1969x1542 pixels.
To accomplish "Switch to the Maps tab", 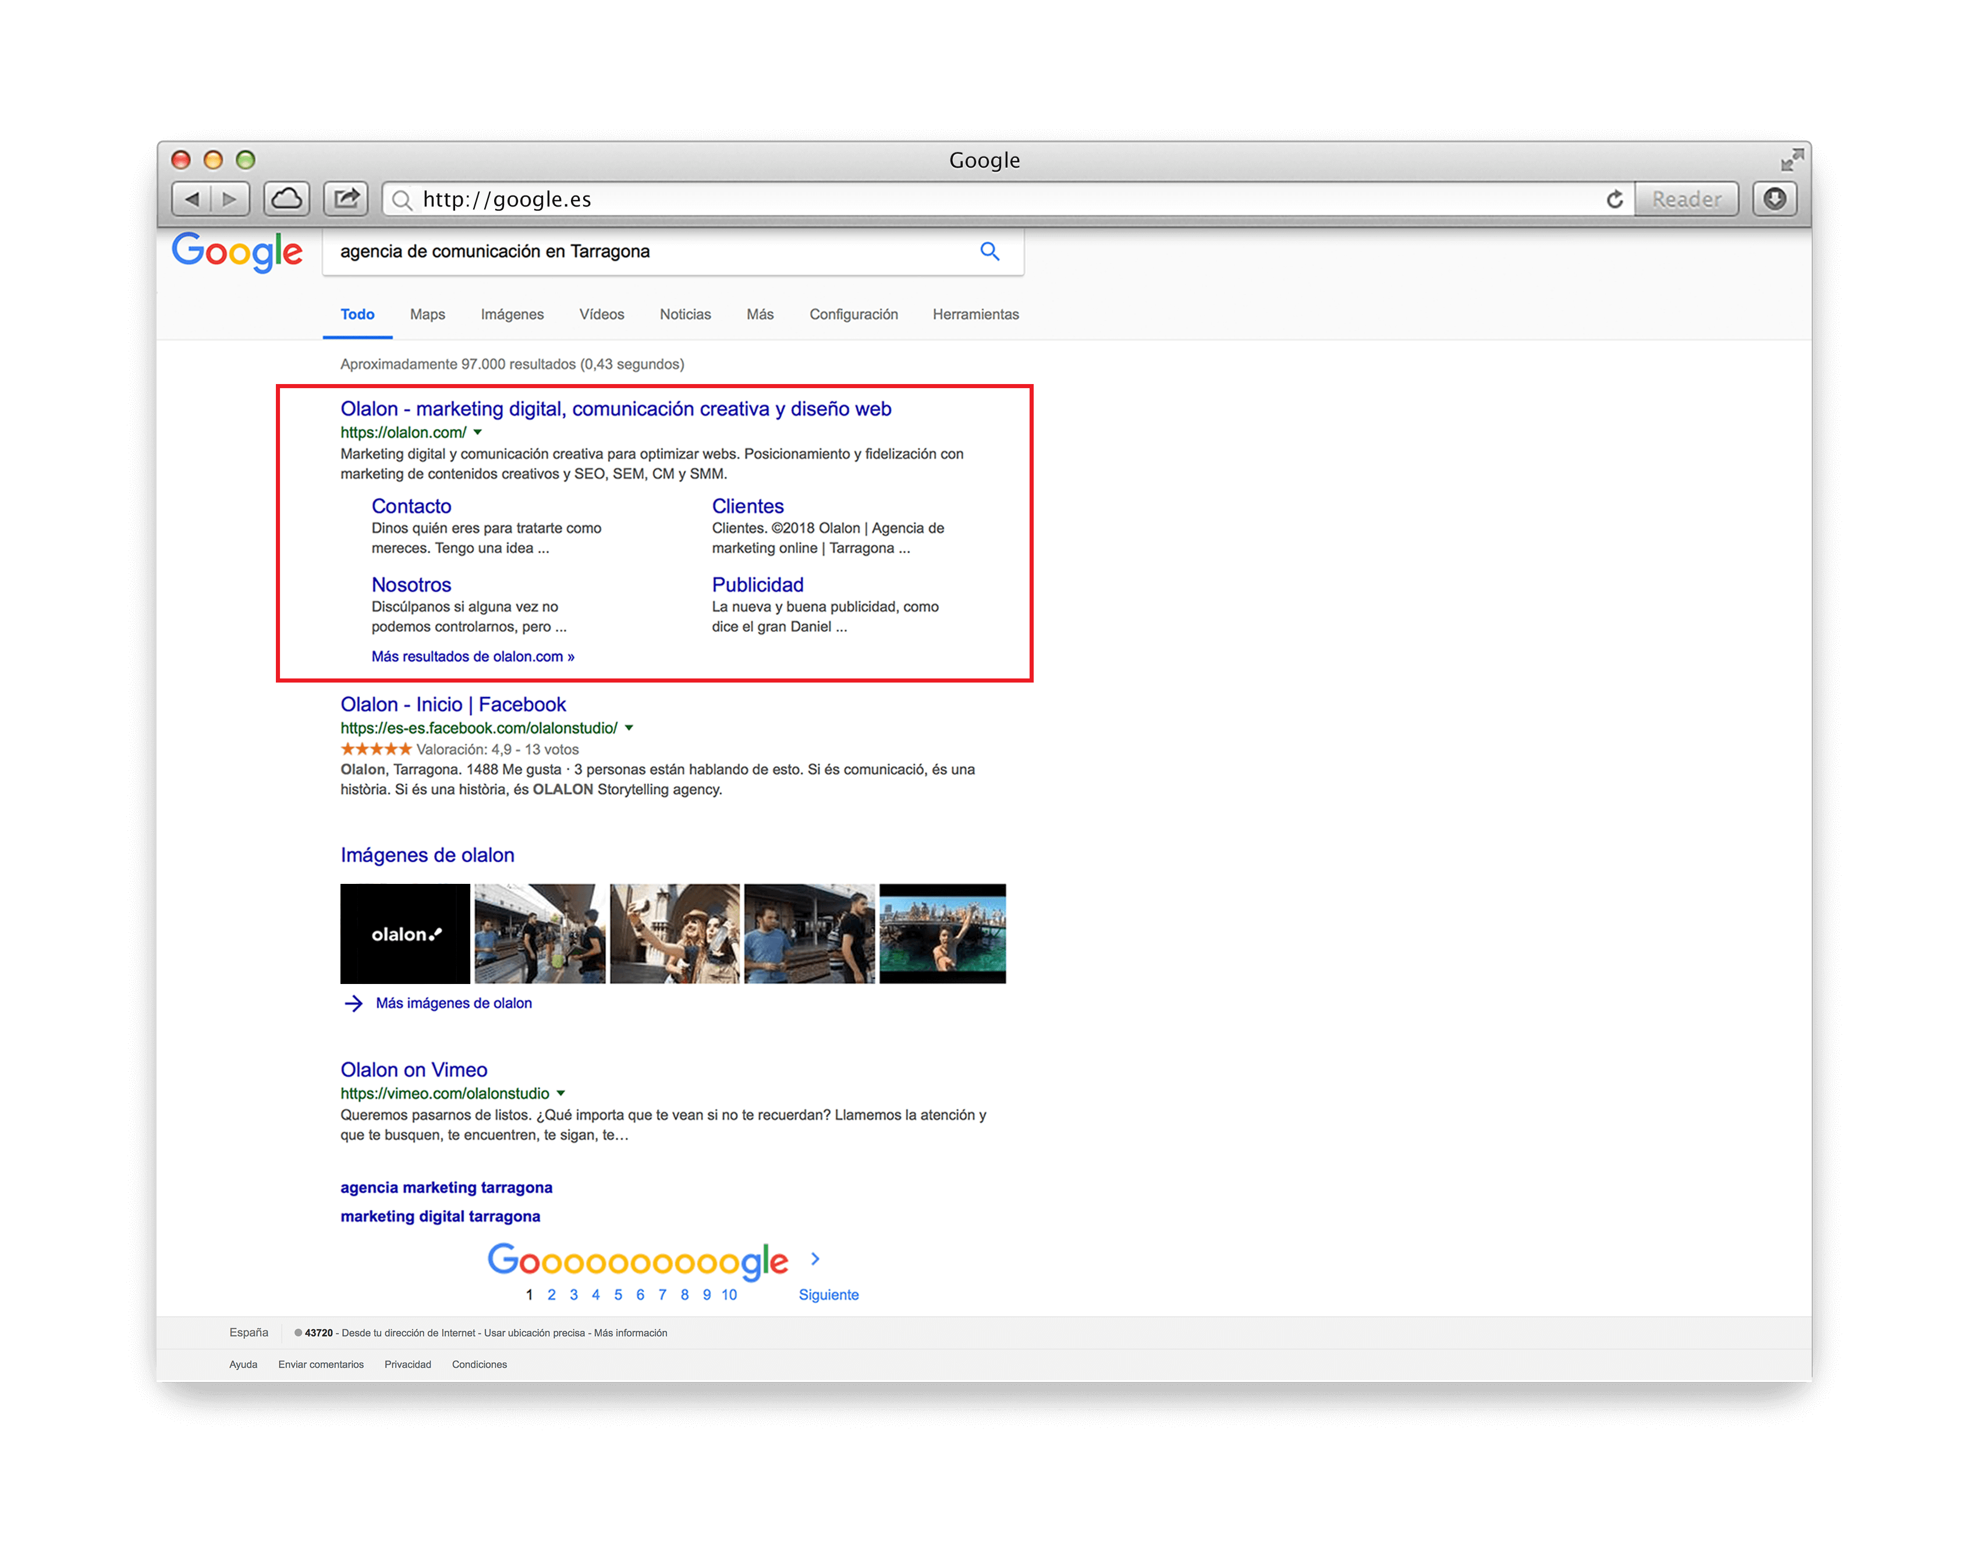I will pyautogui.click(x=427, y=314).
